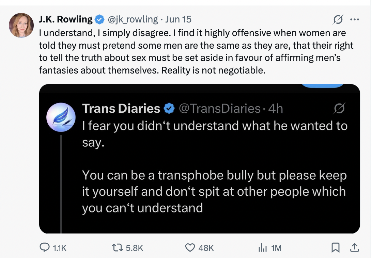This screenshot has width=372, height=258.
Task: Click the Grok icon in the Trans Diaries quote
Action: click(x=339, y=109)
